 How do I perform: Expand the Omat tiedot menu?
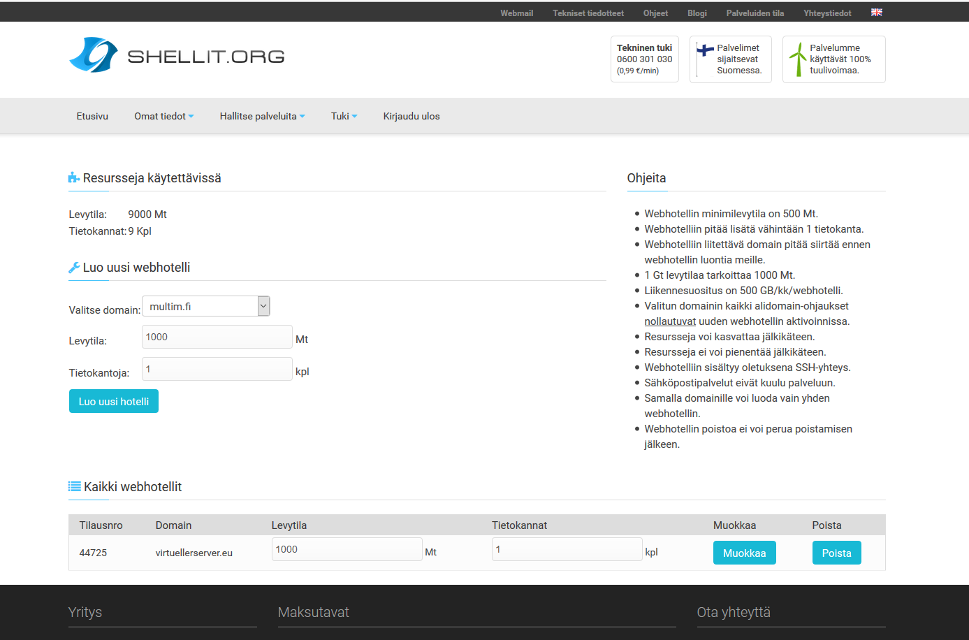click(x=163, y=116)
